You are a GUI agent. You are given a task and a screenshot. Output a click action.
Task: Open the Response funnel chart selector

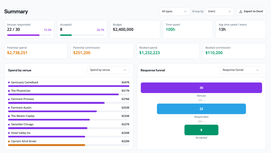point(241,70)
